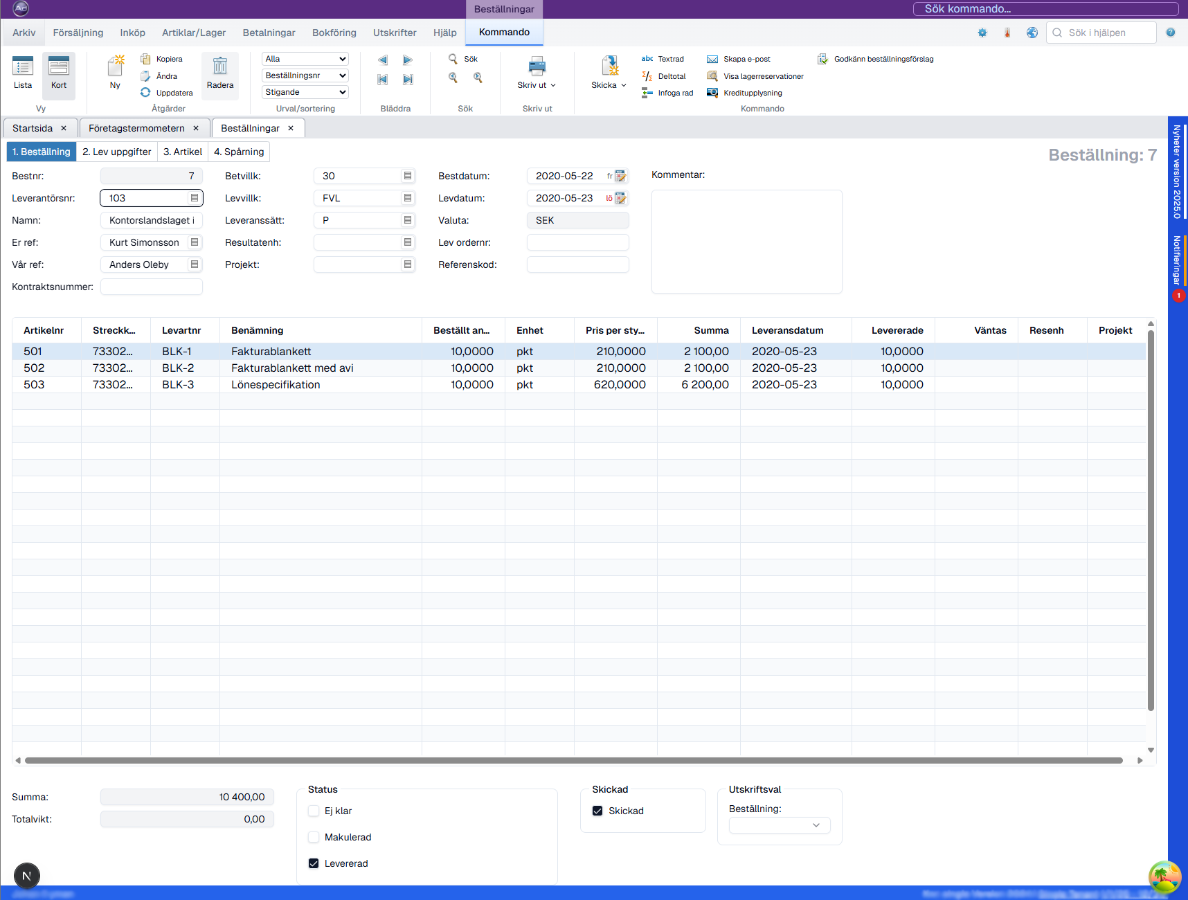Click the Skriv ut printer icon

tap(537, 67)
